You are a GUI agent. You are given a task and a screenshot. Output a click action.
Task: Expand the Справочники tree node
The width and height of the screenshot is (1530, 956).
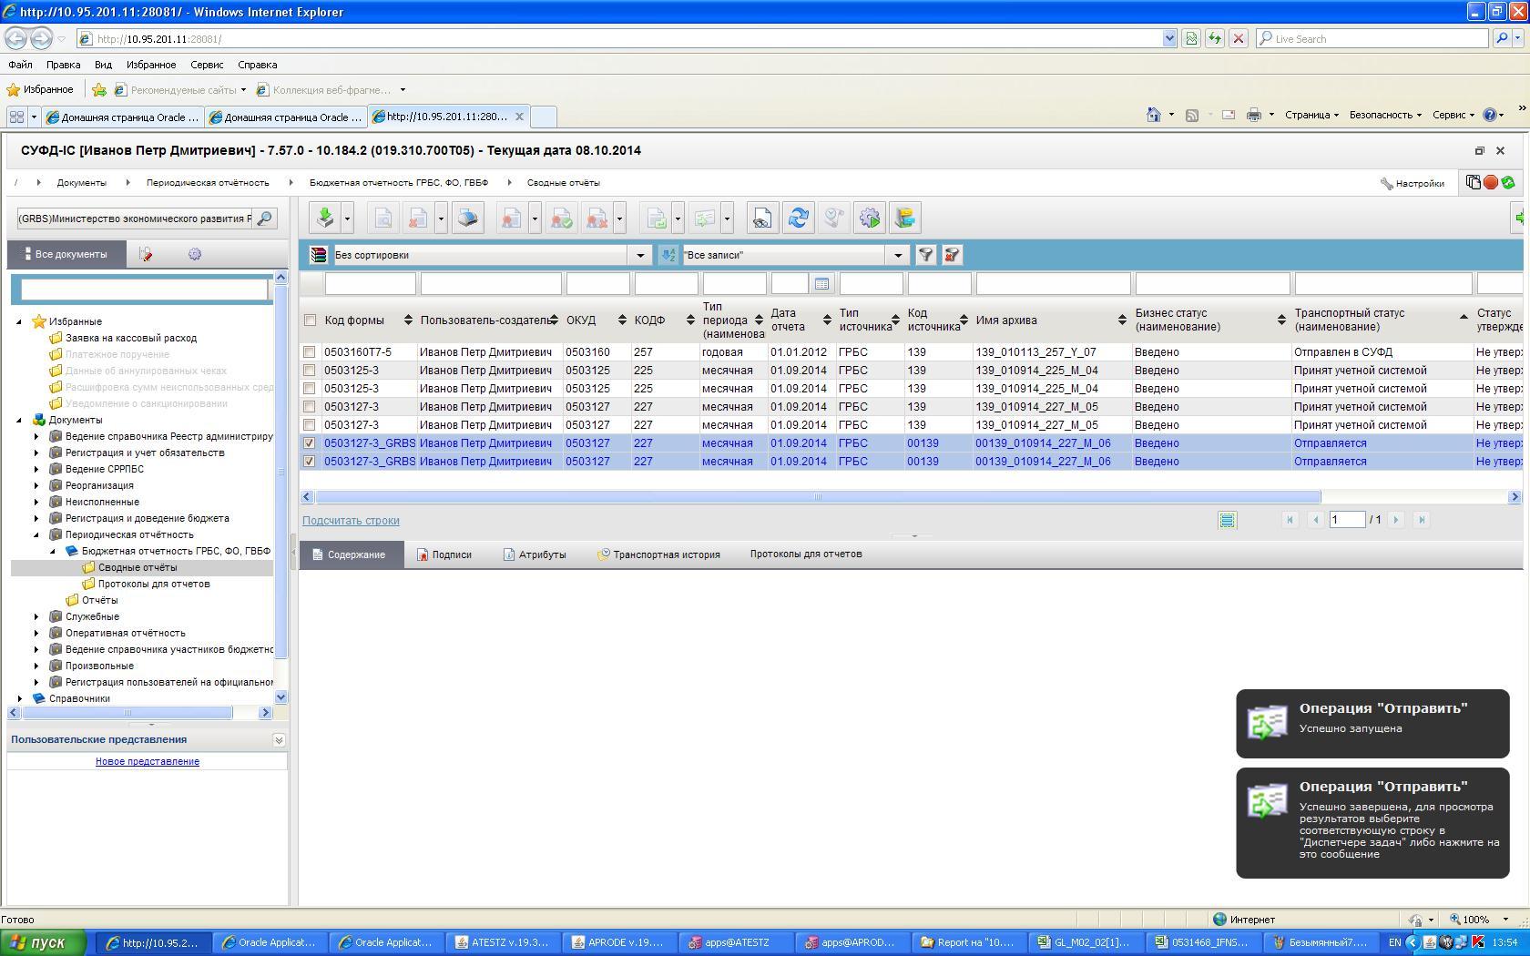19,698
